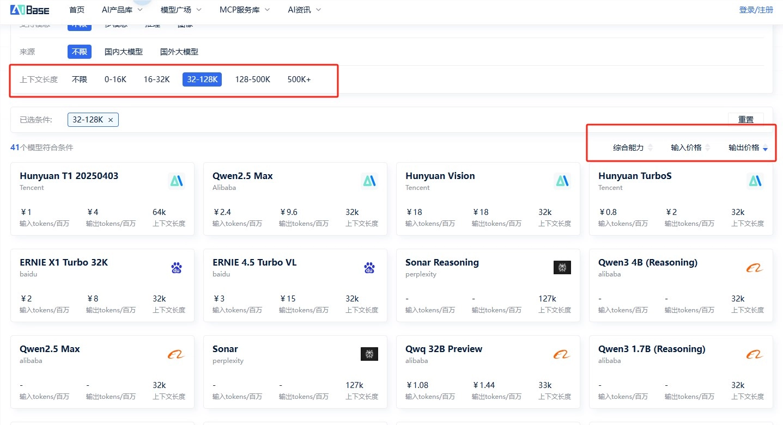Click the Hunyuan TurboS logo icon
783x425 pixels.
(755, 181)
